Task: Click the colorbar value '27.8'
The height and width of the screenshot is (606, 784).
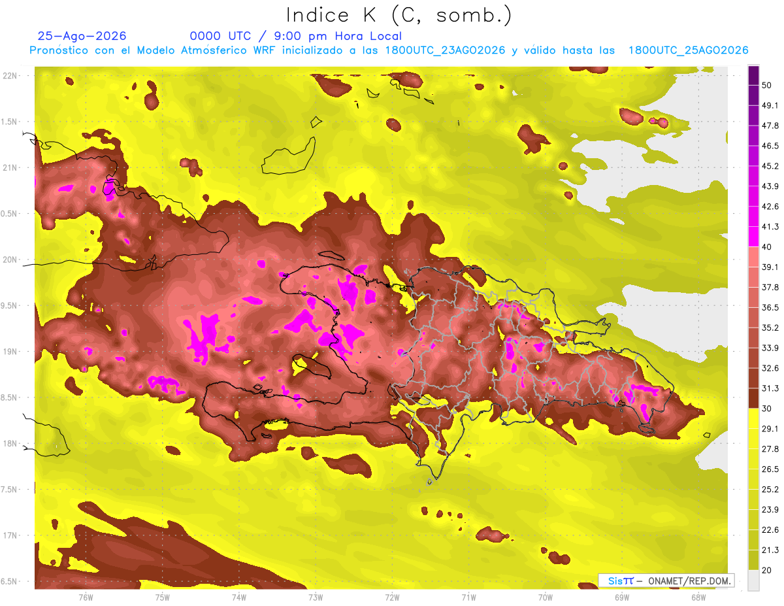Action: [770, 449]
